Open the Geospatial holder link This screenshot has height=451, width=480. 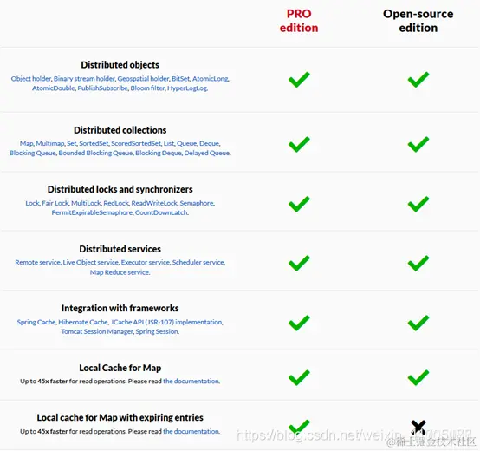tap(143, 79)
